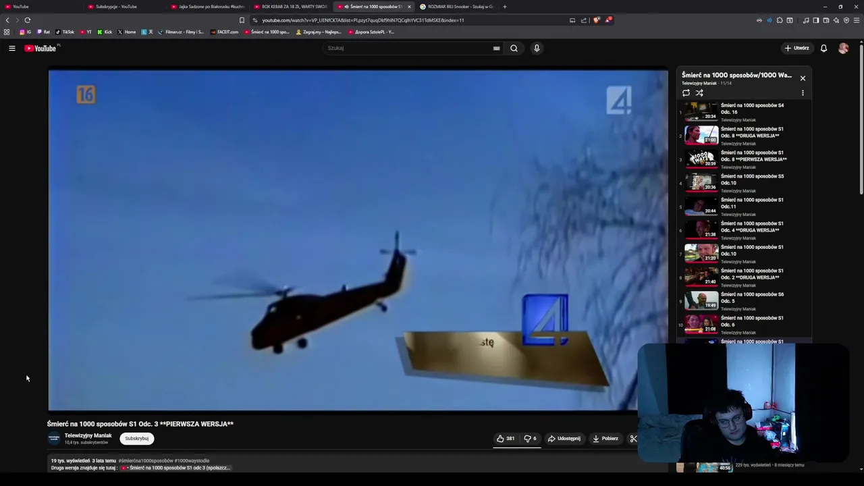
Task: Open the on-screen keyboard in search box
Action: [496, 48]
